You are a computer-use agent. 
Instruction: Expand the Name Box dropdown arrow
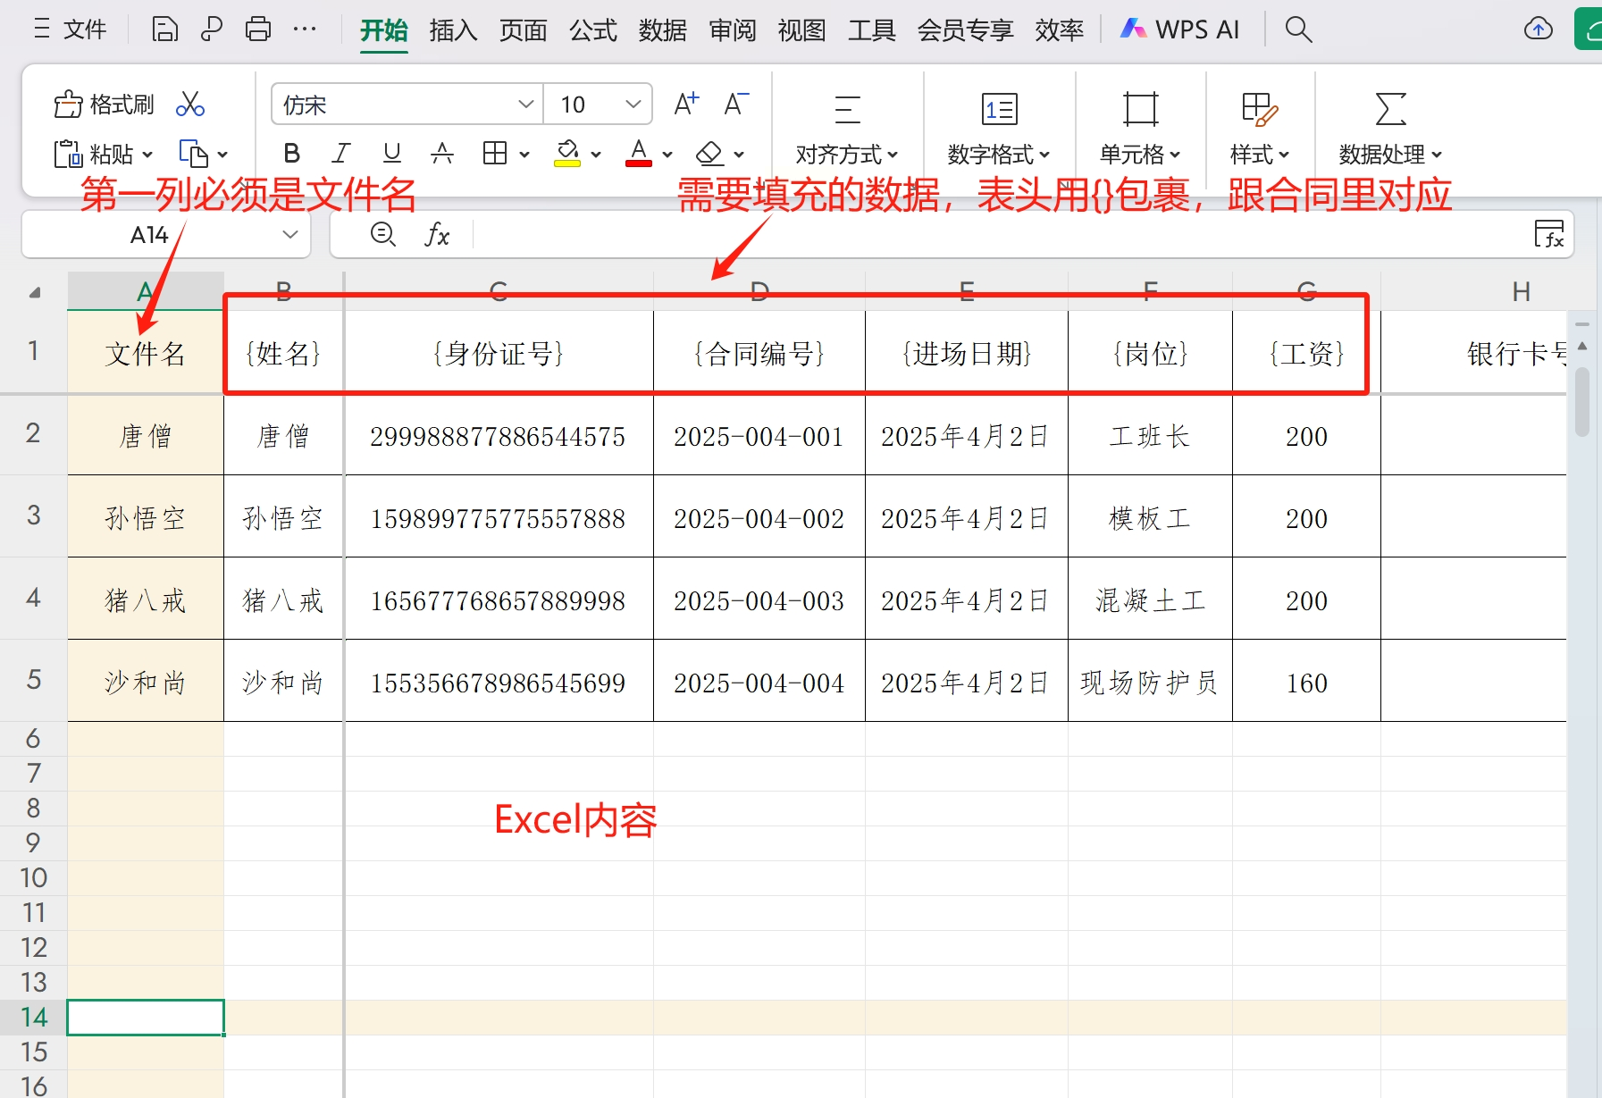coord(289,235)
